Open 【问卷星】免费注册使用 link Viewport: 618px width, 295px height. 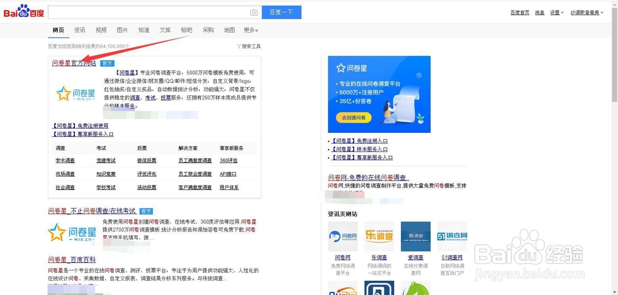80,126
